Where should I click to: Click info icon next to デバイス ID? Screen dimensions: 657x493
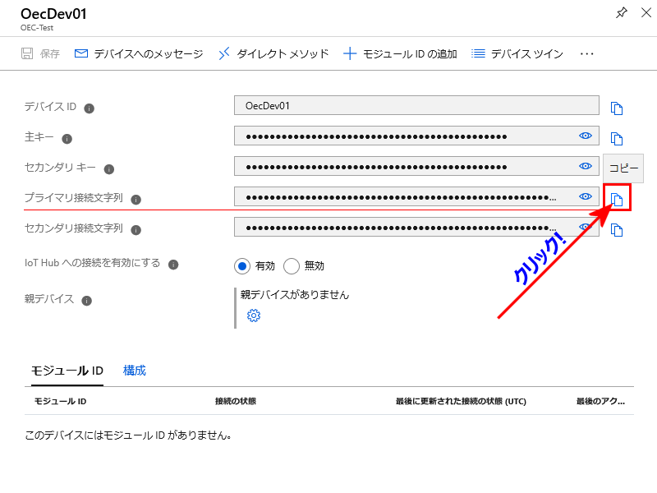click(x=90, y=108)
